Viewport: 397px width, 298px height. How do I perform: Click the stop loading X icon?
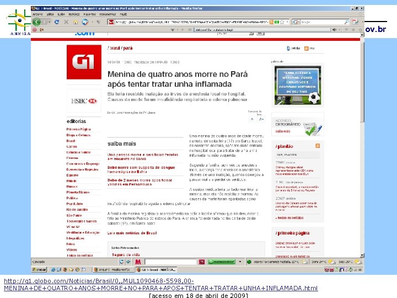pyautogui.click(x=66, y=22)
